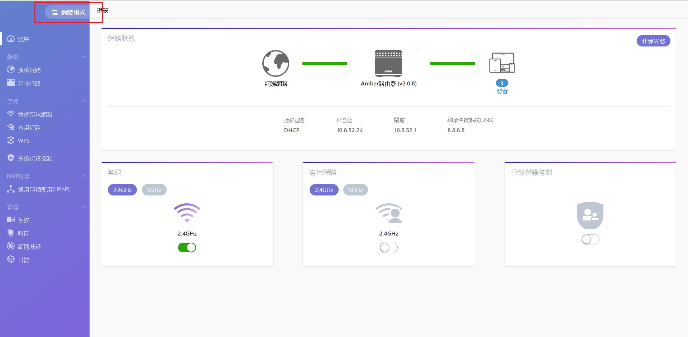The width and height of the screenshot is (688, 337).
Task: Enable the 分級保護控制 card toggle
Action: click(x=591, y=239)
